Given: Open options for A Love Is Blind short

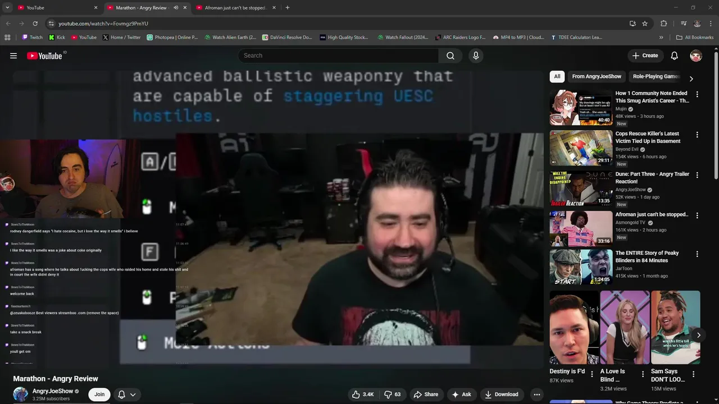Looking at the screenshot, I should pos(643,374).
